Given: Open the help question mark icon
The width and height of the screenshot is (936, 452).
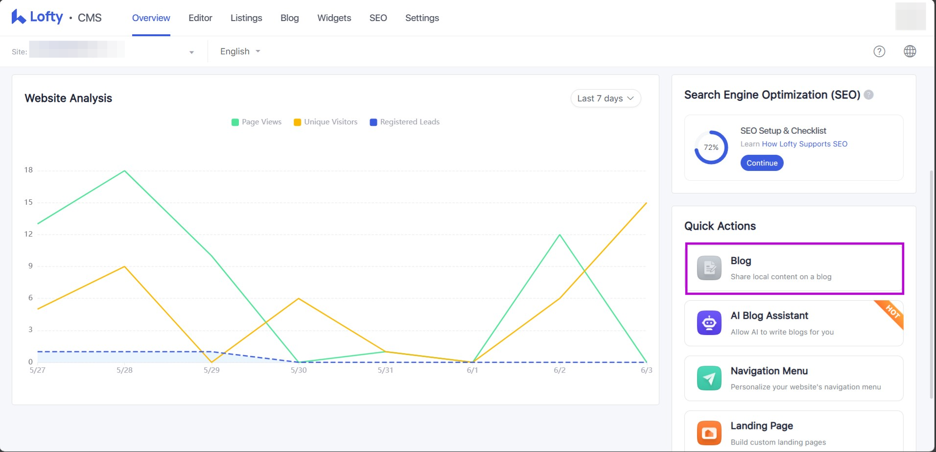Looking at the screenshot, I should [879, 51].
